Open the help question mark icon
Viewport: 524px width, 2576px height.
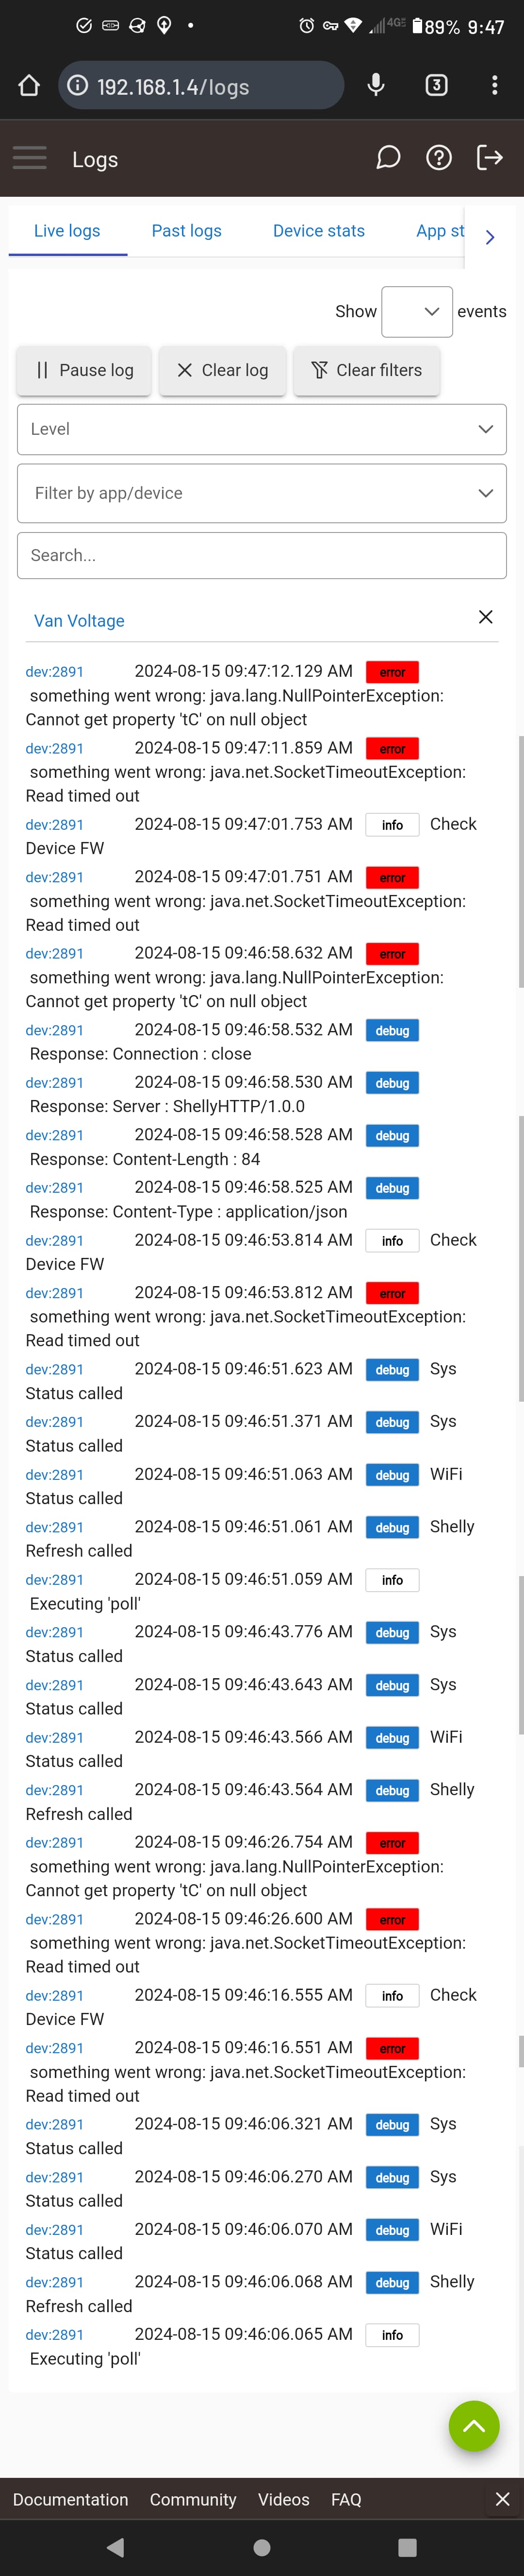pos(439,158)
